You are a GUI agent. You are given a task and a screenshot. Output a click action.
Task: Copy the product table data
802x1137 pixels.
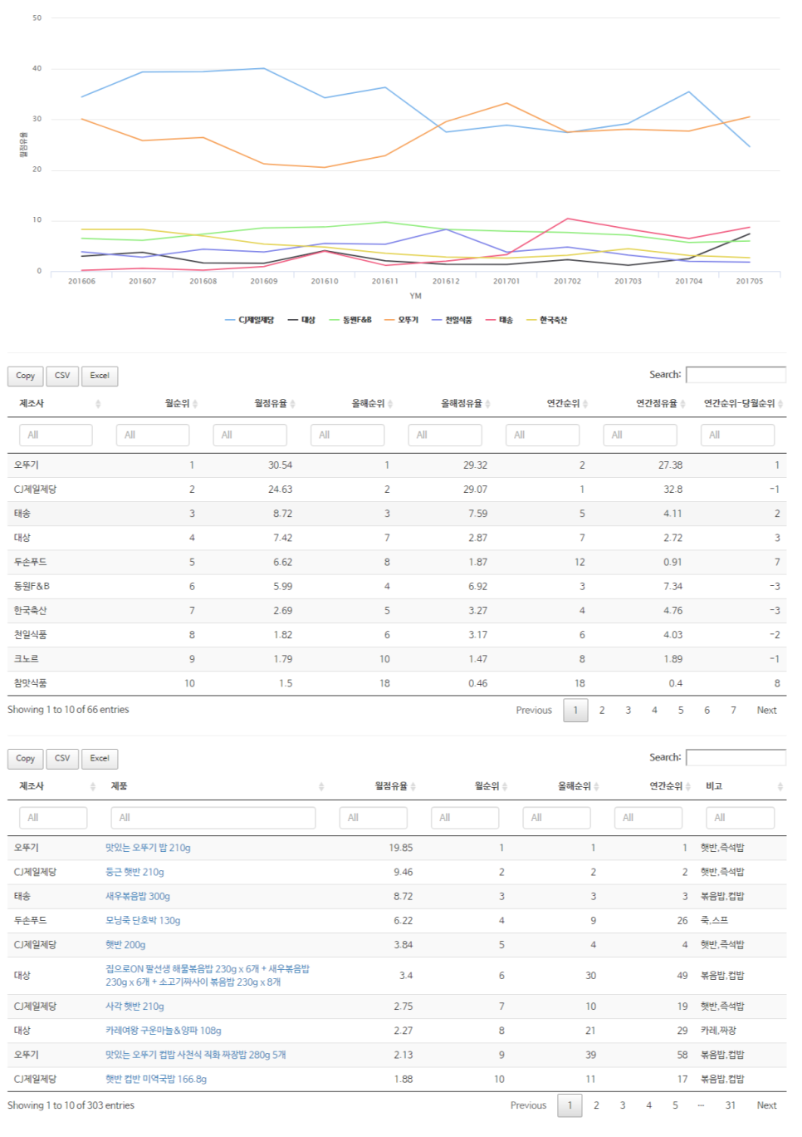pyautogui.click(x=26, y=758)
